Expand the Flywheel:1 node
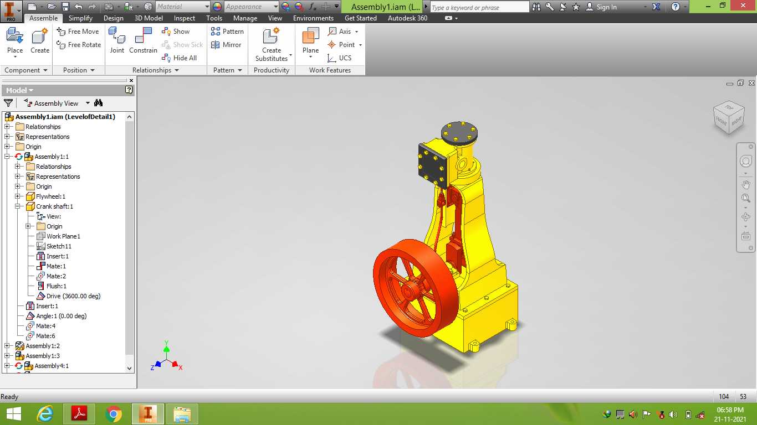This screenshot has height=425, width=757. pyautogui.click(x=18, y=196)
